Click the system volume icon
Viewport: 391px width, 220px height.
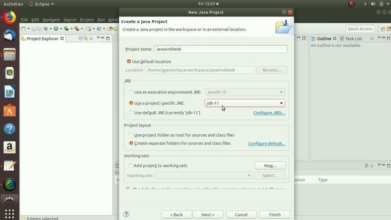coord(373,4)
